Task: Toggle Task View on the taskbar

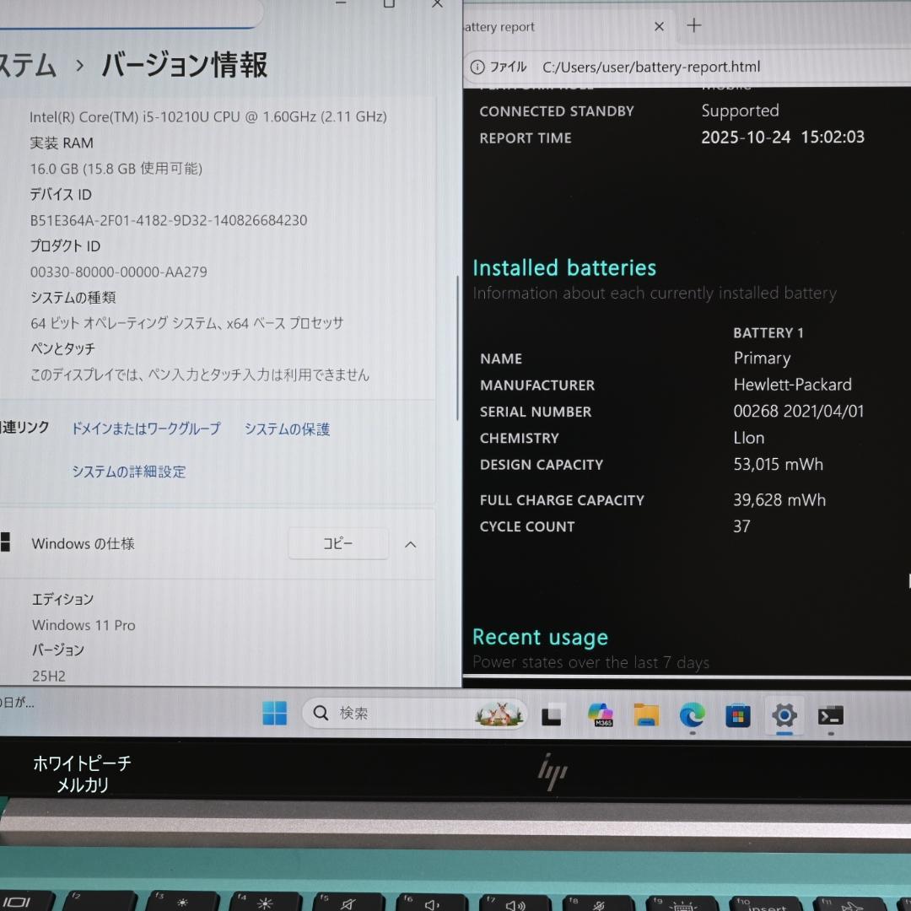Action: click(x=553, y=715)
